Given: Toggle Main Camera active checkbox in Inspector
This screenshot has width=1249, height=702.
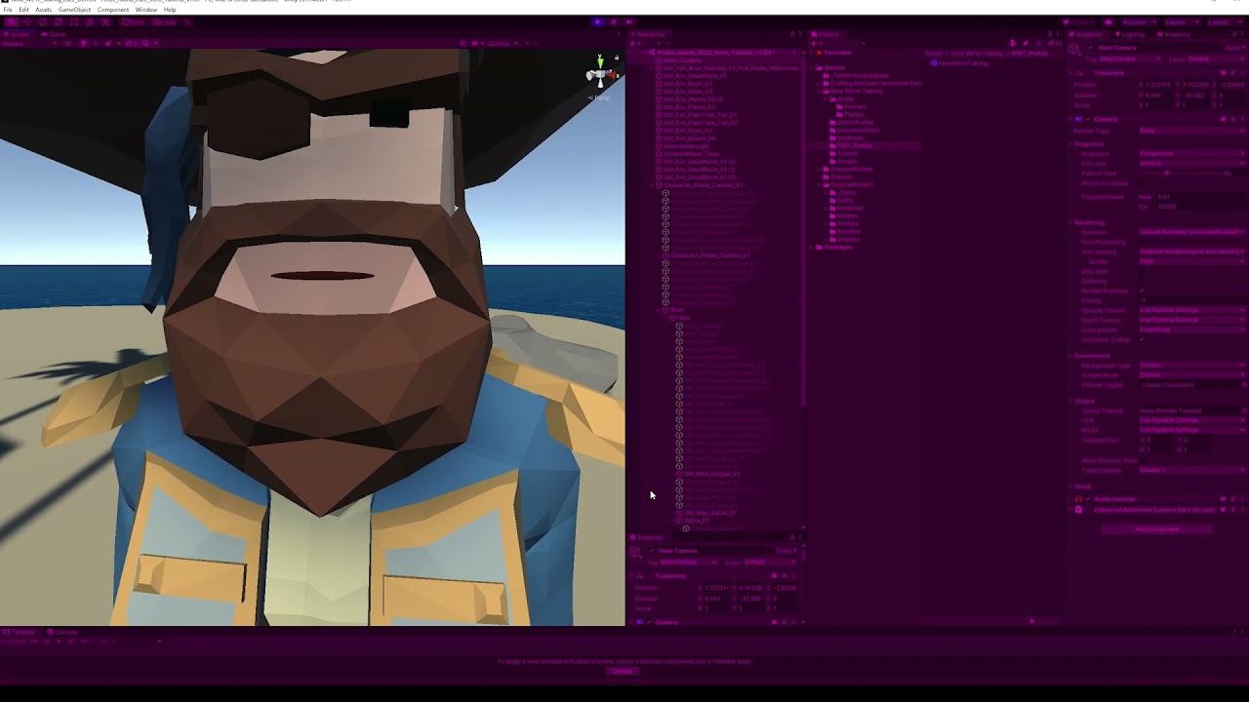Looking at the screenshot, I should [1091, 47].
